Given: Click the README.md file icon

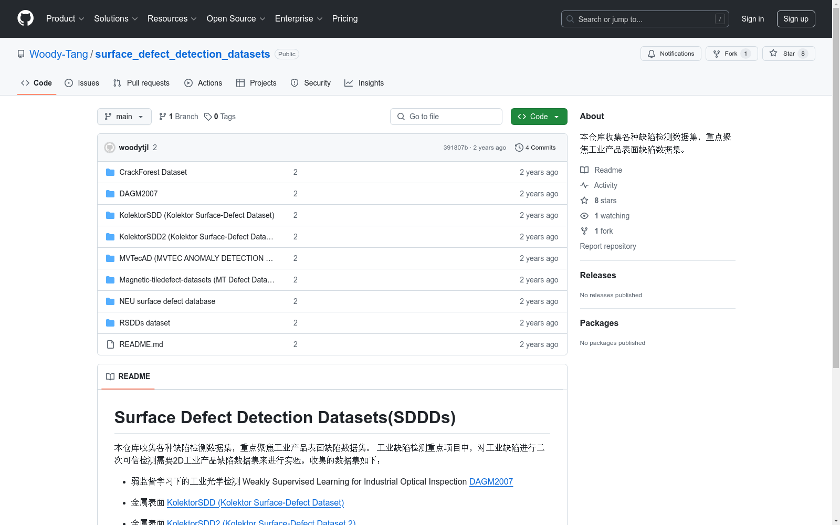Looking at the screenshot, I should (x=110, y=344).
